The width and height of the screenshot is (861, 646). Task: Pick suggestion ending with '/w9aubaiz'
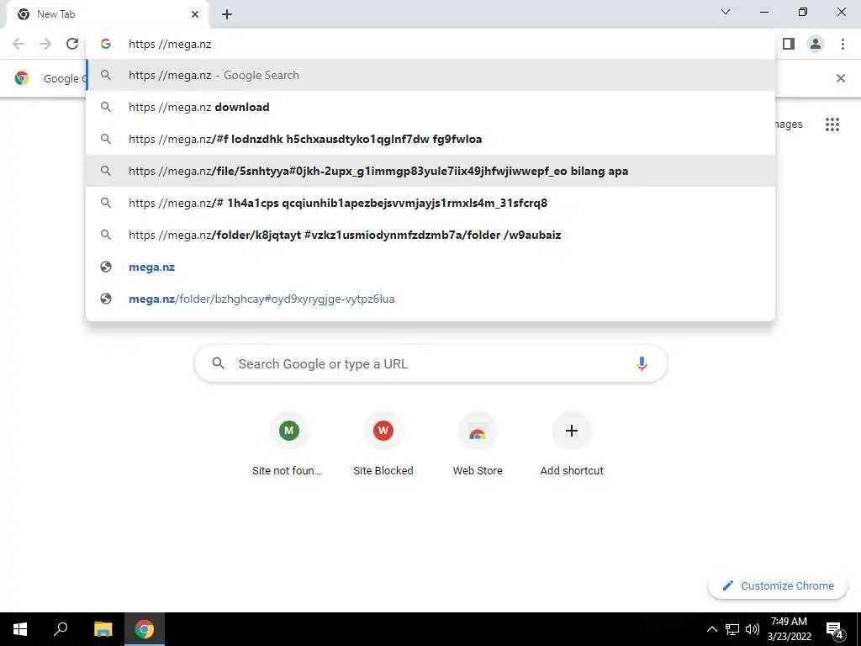tap(430, 235)
